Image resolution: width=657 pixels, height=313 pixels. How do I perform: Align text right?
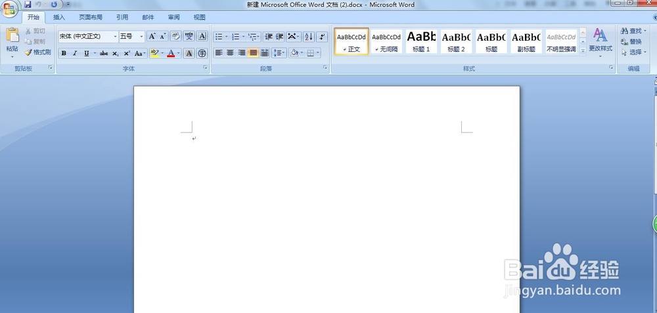click(x=241, y=52)
